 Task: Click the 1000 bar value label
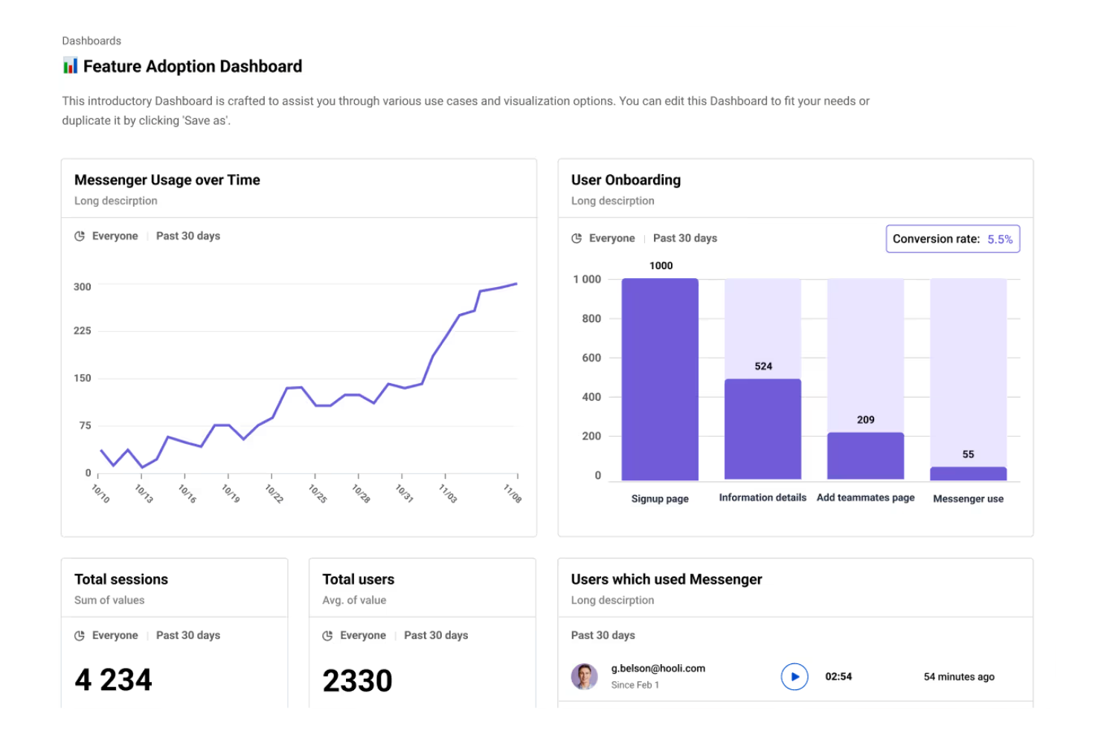click(661, 265)
